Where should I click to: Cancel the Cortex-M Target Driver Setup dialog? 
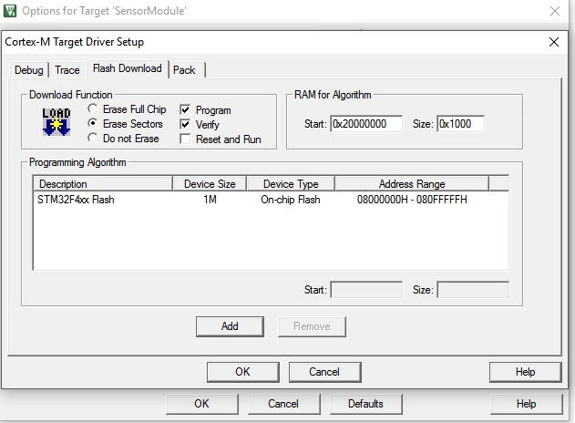(x=324, y=372)
